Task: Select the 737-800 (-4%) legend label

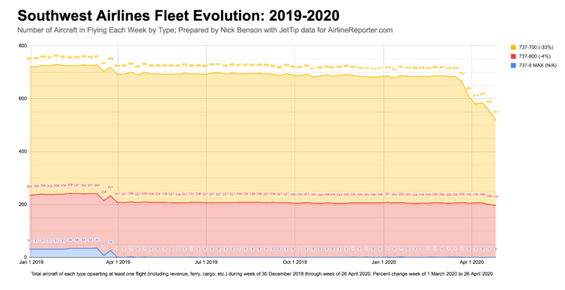Action: [535, 56]
